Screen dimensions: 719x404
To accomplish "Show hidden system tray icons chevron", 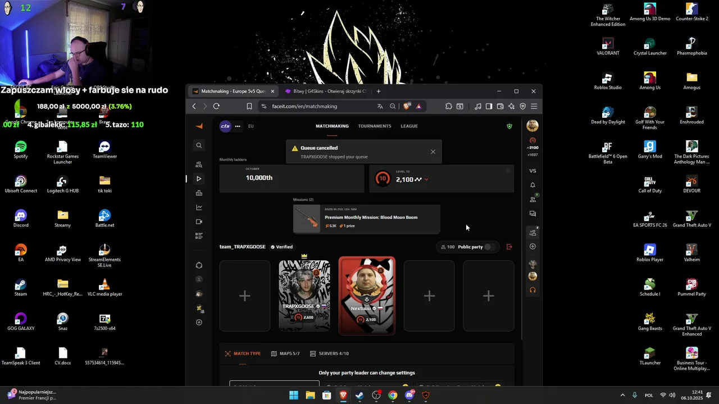I will click(x=622, y=395).
